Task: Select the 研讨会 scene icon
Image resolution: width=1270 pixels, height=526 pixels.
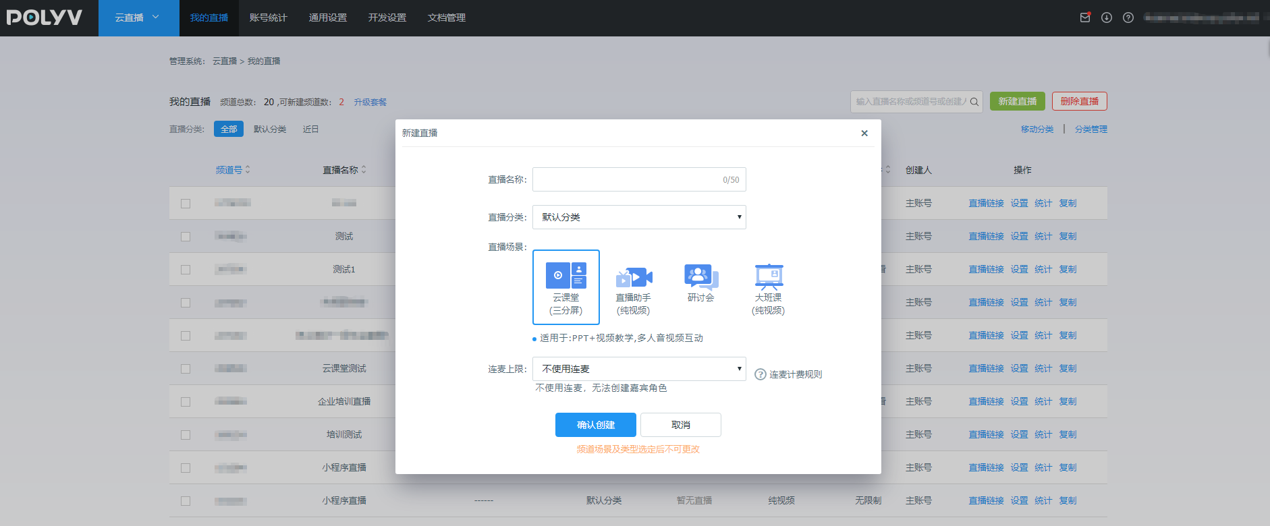Action: (x=700, y=276)
